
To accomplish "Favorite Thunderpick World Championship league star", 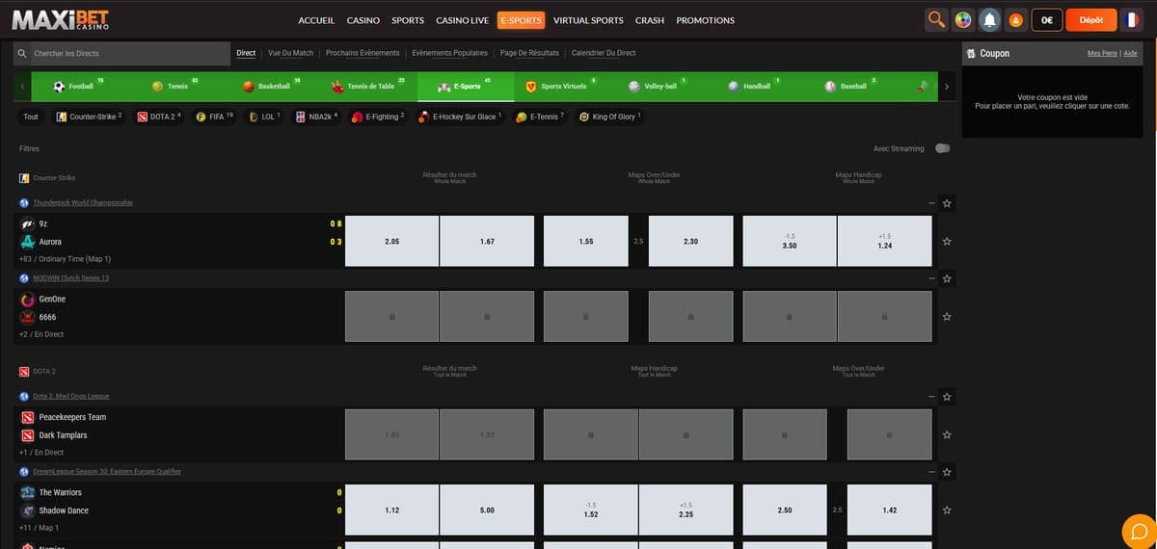I will (947, 203).
